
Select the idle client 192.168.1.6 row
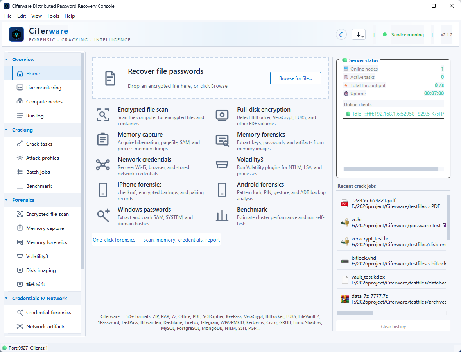pyautogui.click(x=393, y=114)
